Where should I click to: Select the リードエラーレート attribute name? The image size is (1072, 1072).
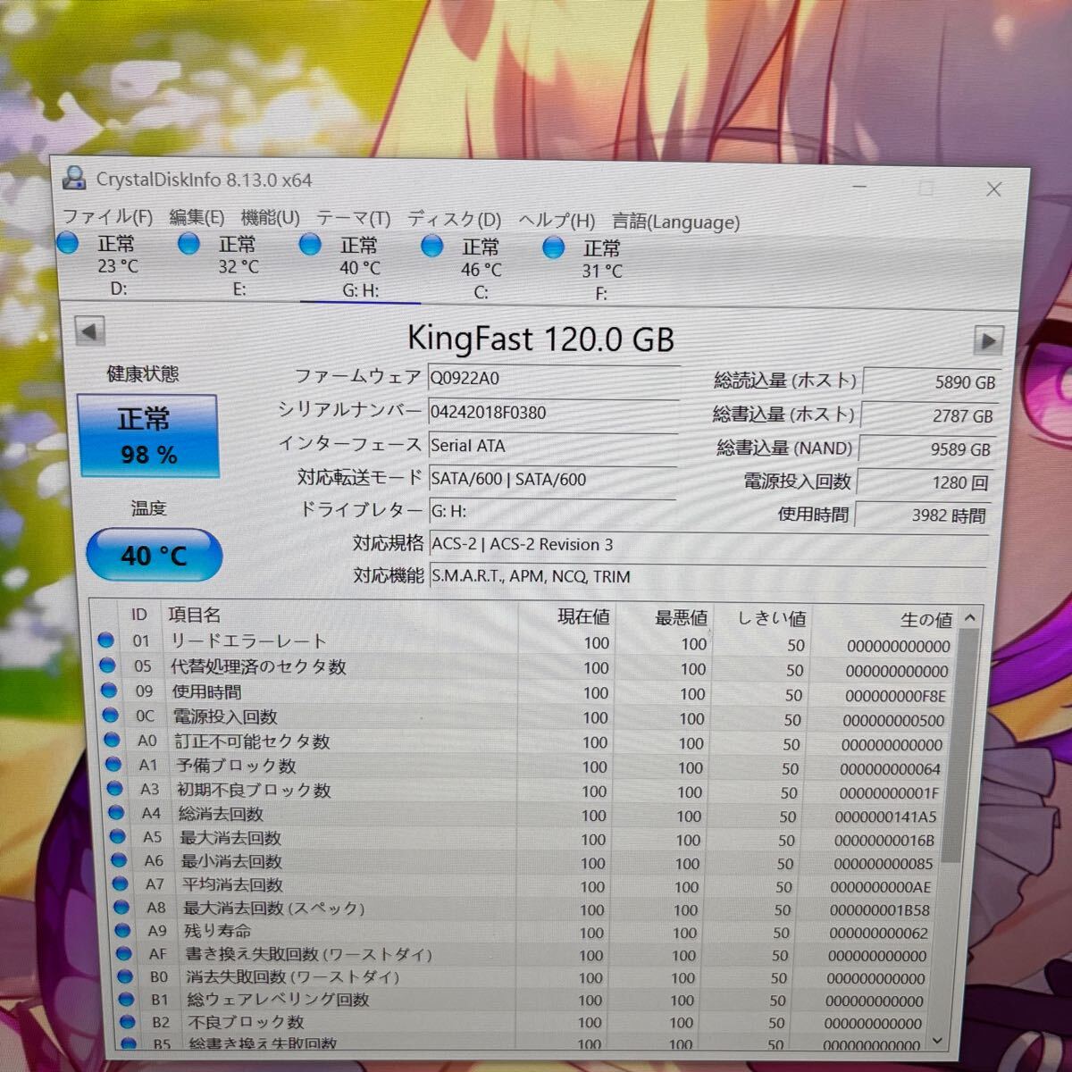(247, 641)
